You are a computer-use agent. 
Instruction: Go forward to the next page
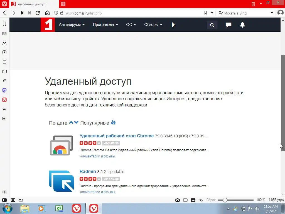14,13
